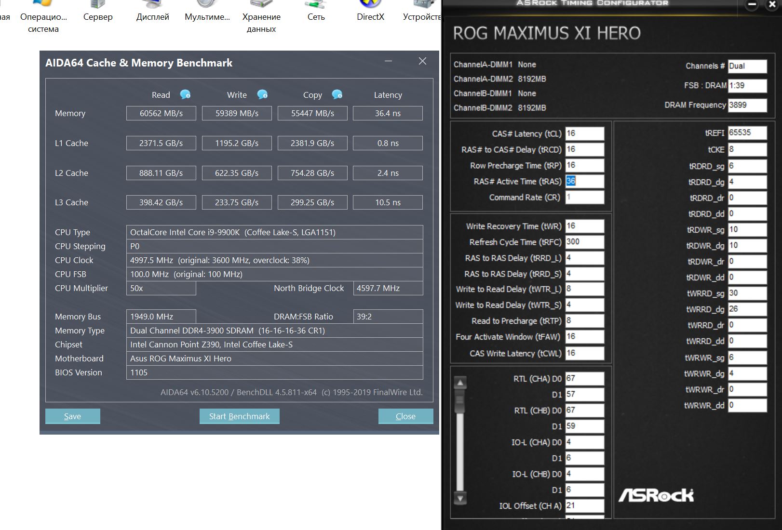Close the AIDA64 benchmark window with X
Screen dimensions: 782x530
422,61
